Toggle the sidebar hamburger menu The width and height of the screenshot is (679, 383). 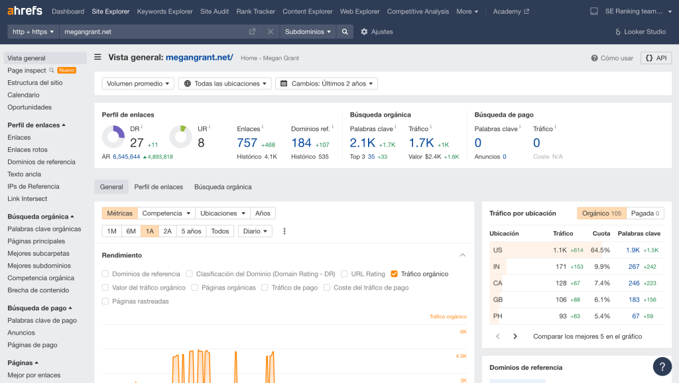(98, 57)
